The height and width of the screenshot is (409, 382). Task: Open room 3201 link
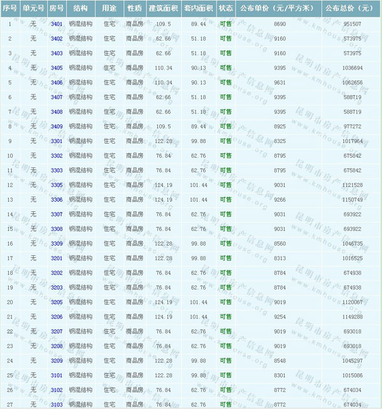pyautogui.click(x=56, y=258)
